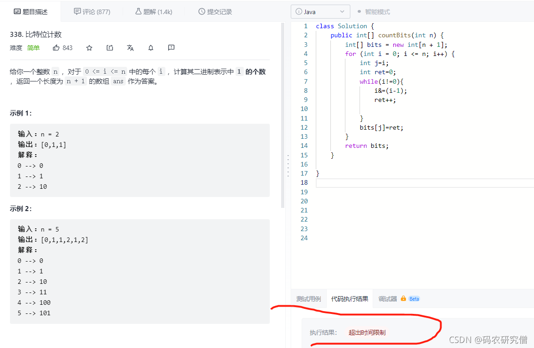The image size is (534, 348).
Task: Click the inline code 'ans' in description
Action: coord(118,81)
